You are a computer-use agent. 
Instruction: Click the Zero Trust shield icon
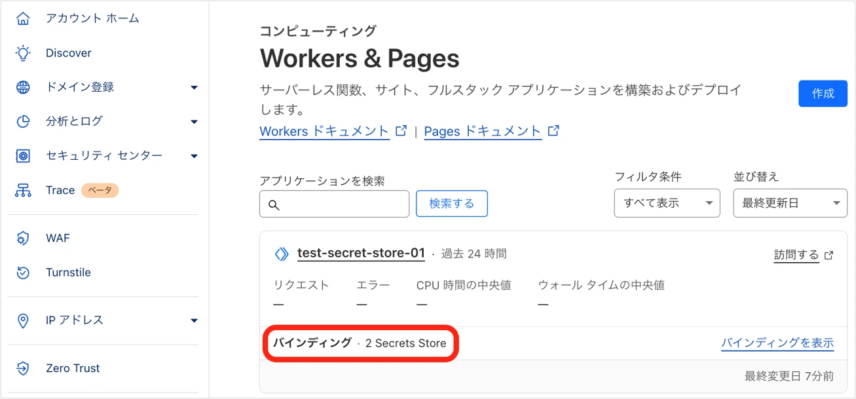pyautogui.click(x=23, y=368)
